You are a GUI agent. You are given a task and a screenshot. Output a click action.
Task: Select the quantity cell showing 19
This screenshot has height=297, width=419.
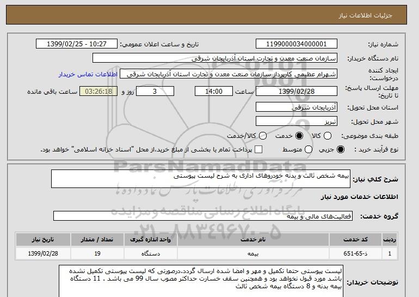pyautogui.click(x=97, y=253)
